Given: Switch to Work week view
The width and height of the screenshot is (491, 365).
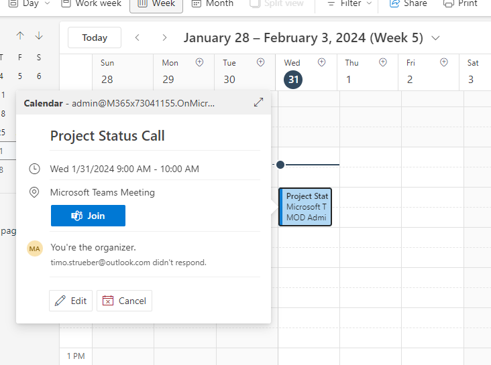Looking at the screenshot, I should tap(91, 3).
